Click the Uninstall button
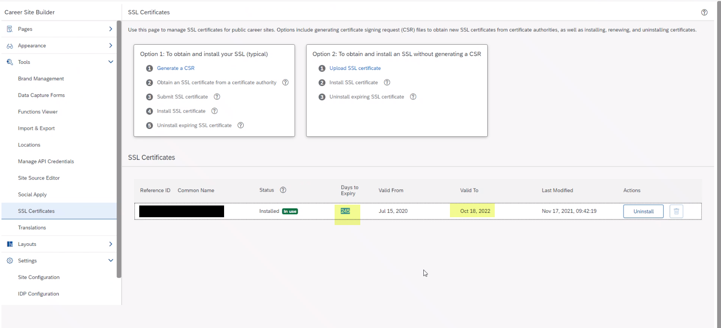This screenshot has width=721, height=328. (x=643, y=212)
